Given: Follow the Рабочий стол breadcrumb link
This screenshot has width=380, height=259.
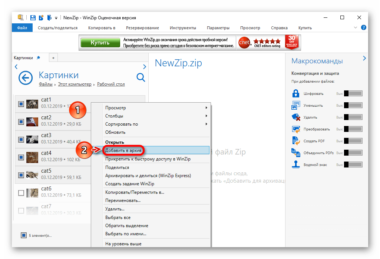Looking at the screenshot, I should (x=111, y=84).
